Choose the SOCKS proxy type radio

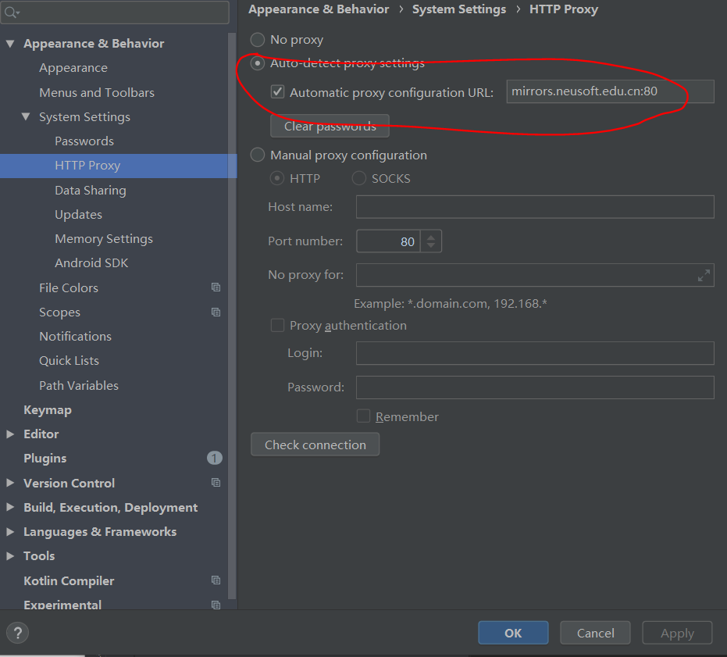pyautogui.click(x=359, y=178)
